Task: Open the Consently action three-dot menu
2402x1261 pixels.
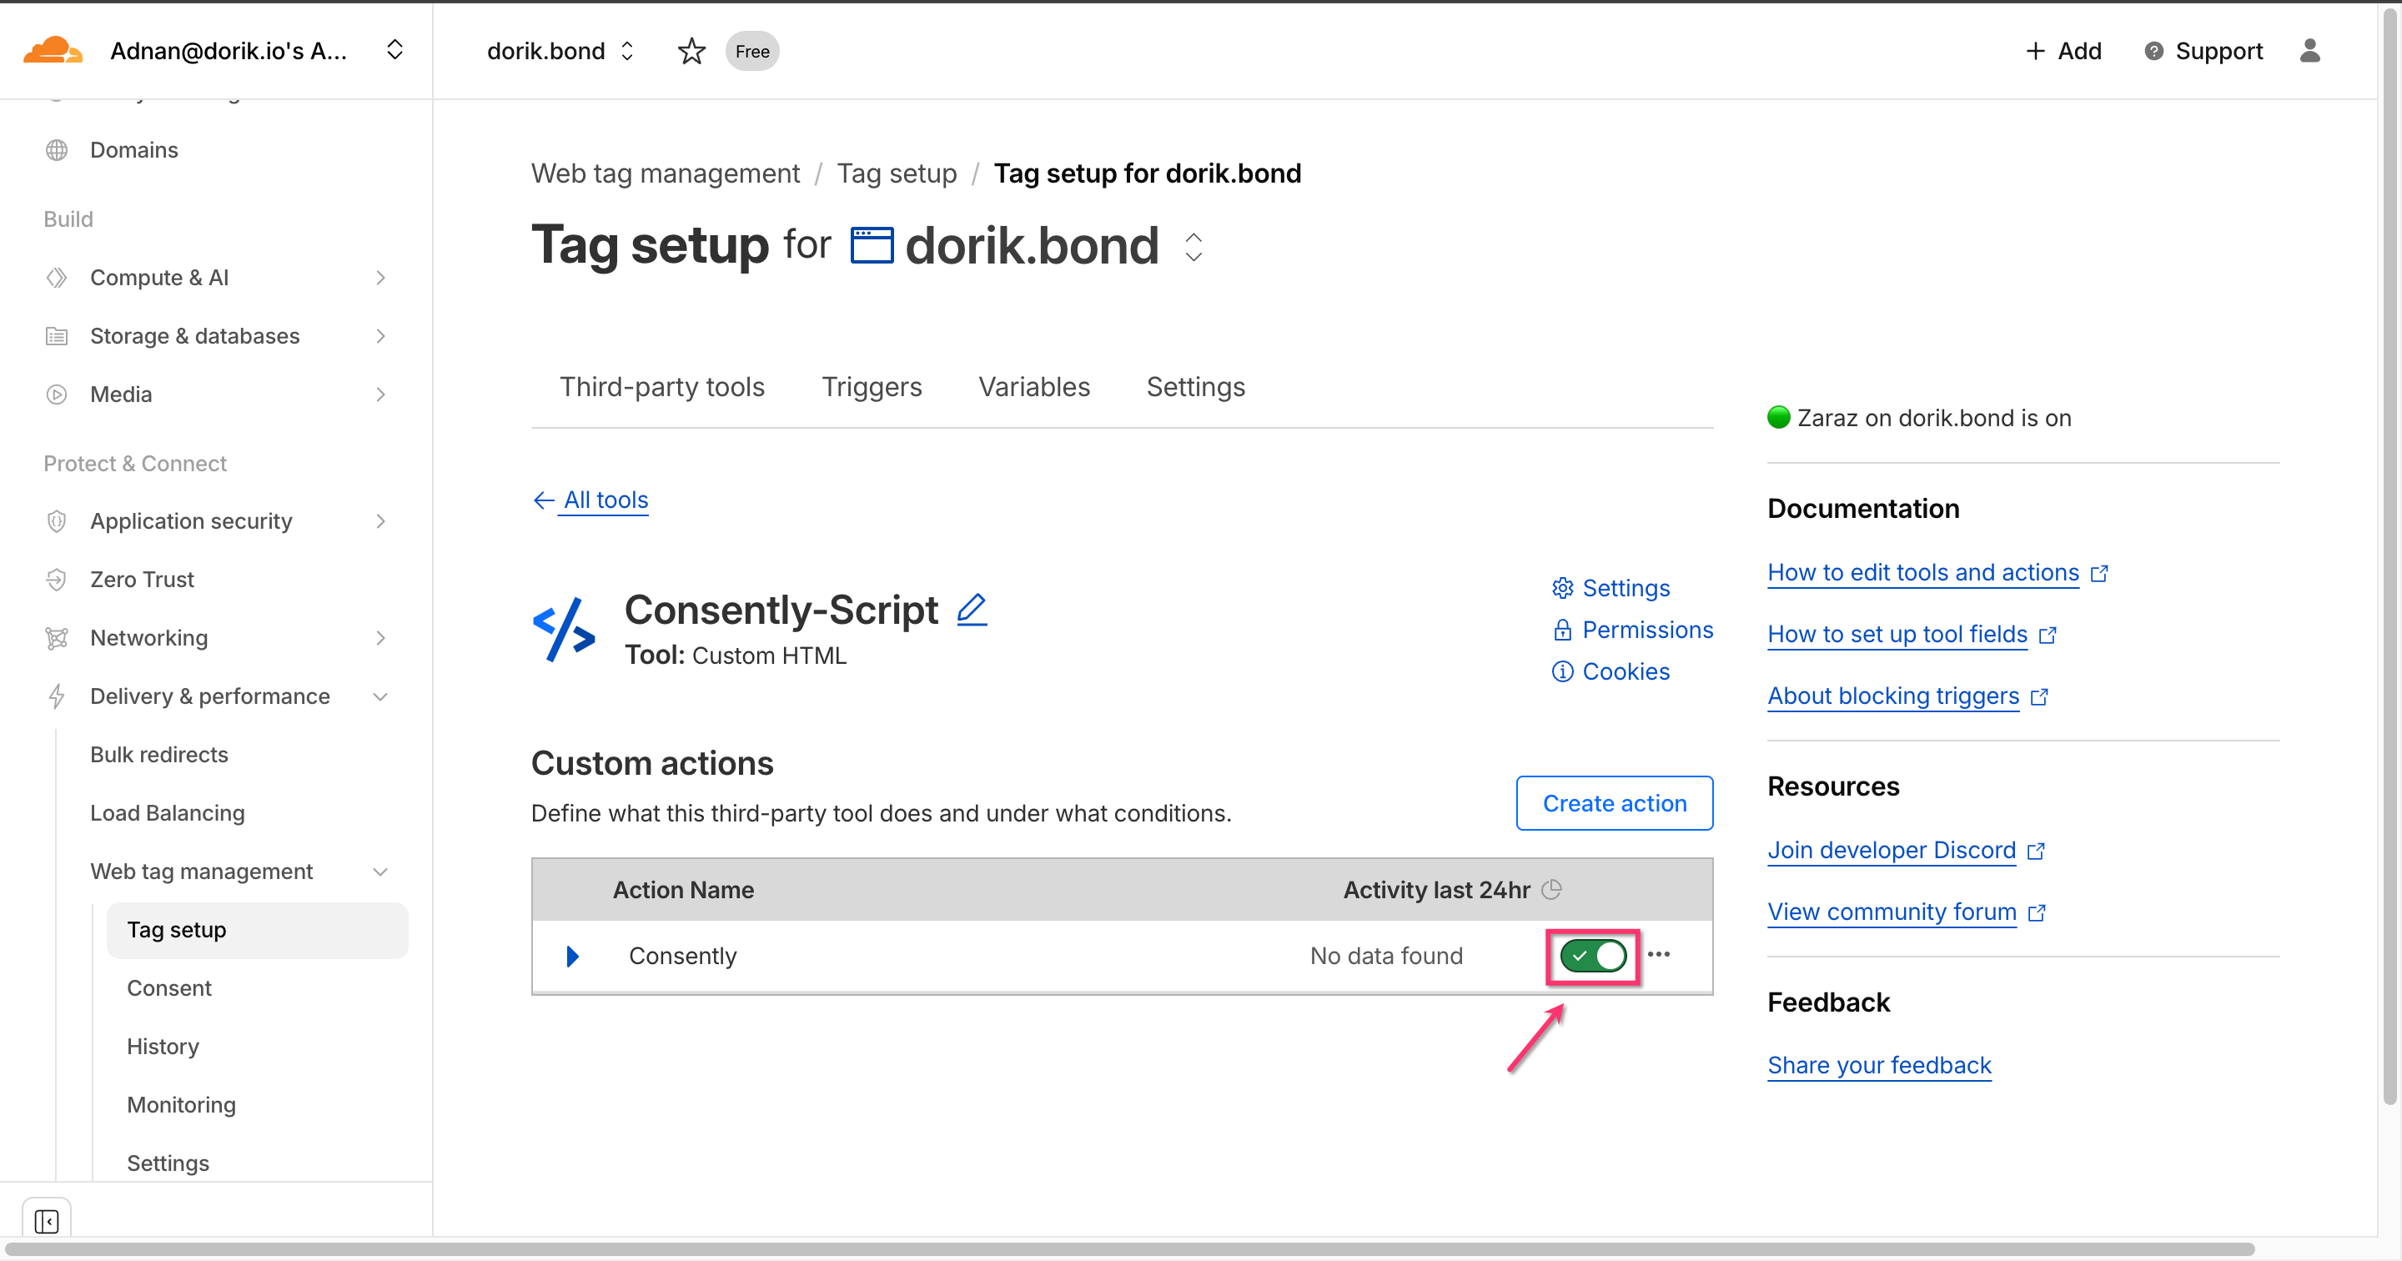Action: coord(1658,954)
